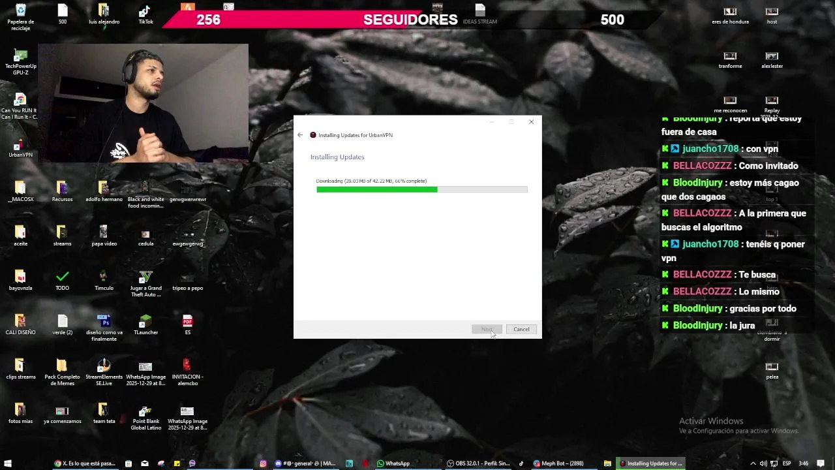Open the adolfo hermano folder
This screenshot has height=470, width=835.
[104, 193]
